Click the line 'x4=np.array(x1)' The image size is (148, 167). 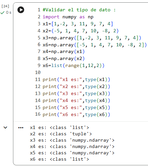click(64, 52)
